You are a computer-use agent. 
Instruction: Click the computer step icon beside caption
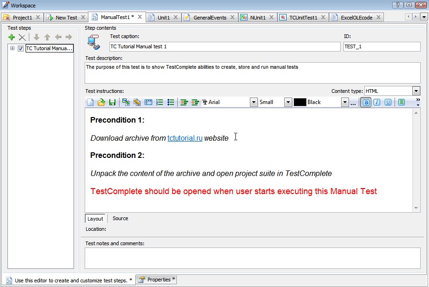(x=94, y=42)
